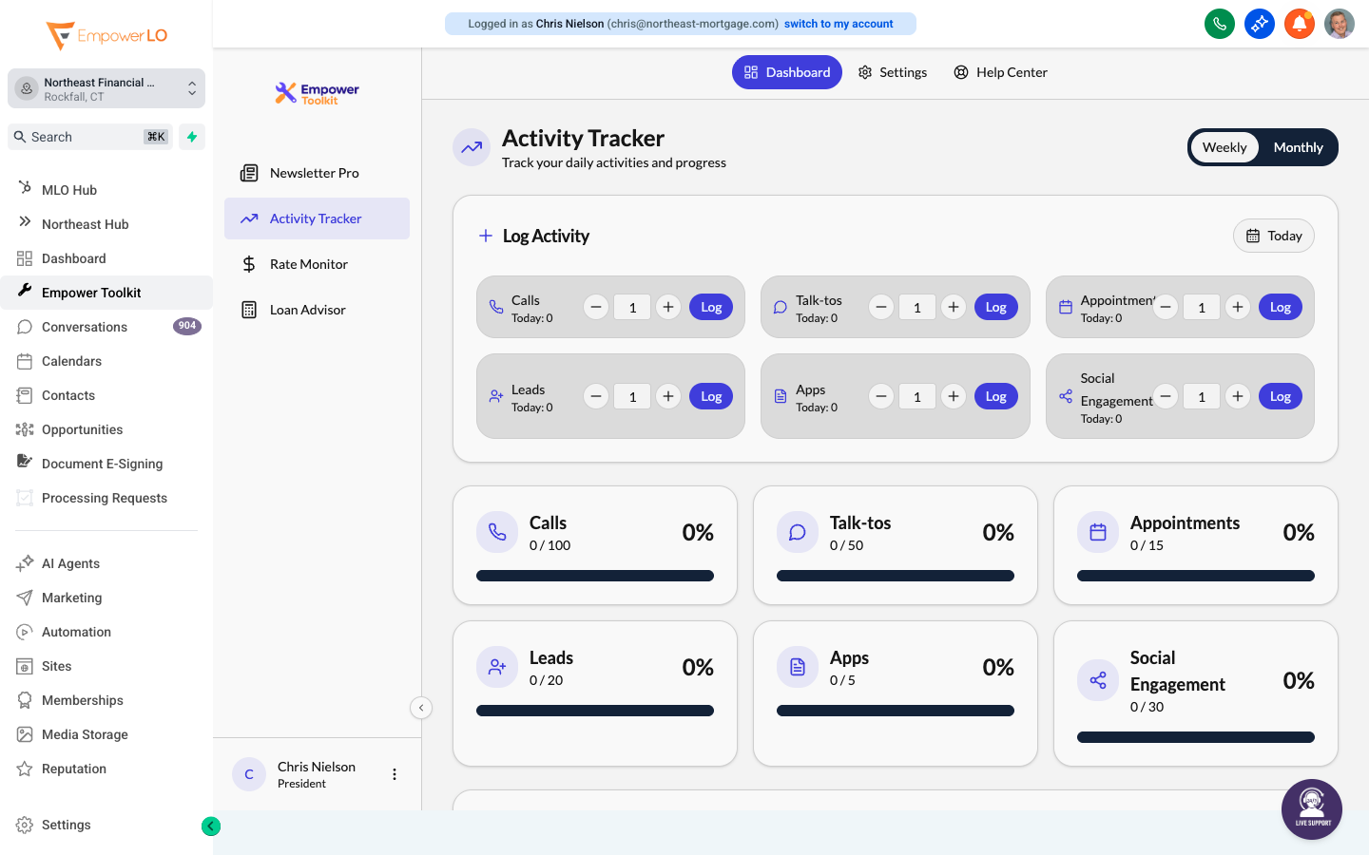This screenshot has width=1369, height=855.
Task: Open the green phone icon in header
Action: [1220, 24]
